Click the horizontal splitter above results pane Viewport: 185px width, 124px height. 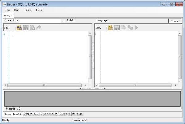tap(92, 88)
